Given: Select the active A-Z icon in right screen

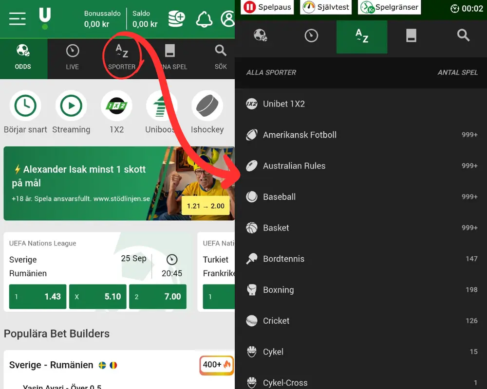Looking at the screenshot, I should [x=362, y=36].
